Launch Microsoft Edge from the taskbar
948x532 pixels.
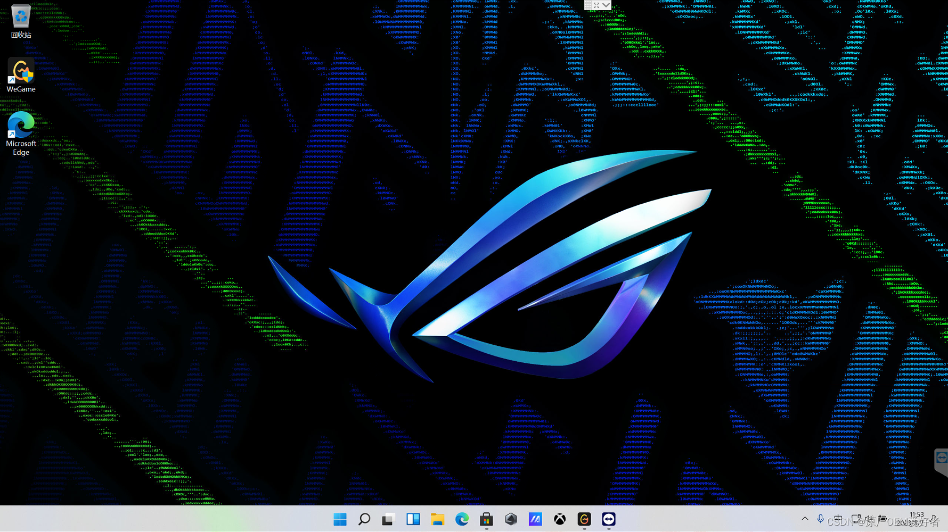tap(462, 519)
